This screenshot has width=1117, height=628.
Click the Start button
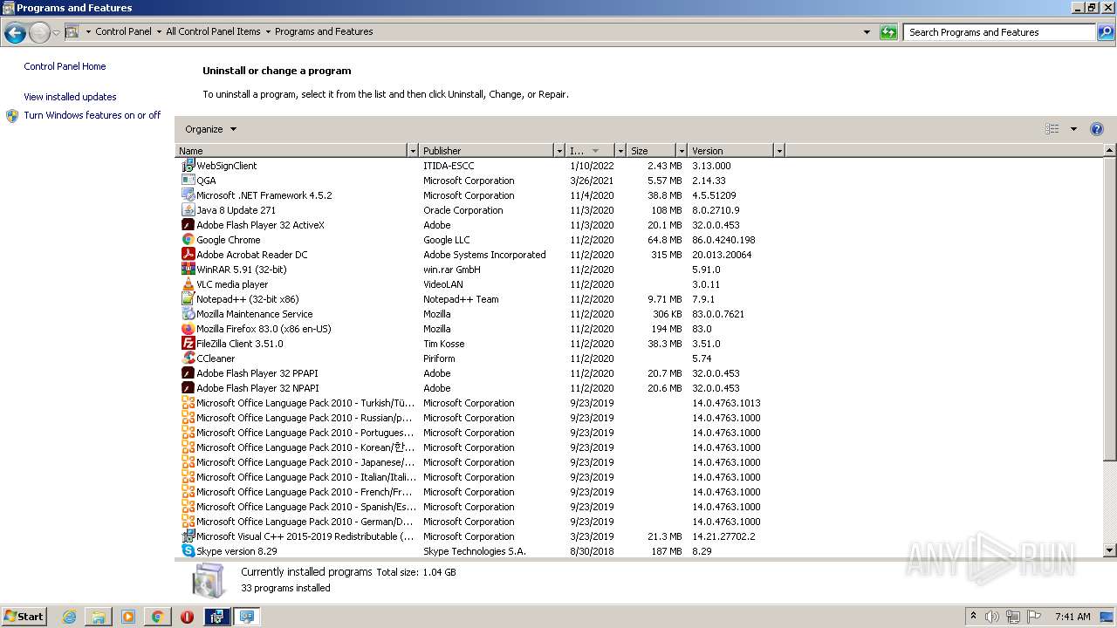click(x=24, y=617)
